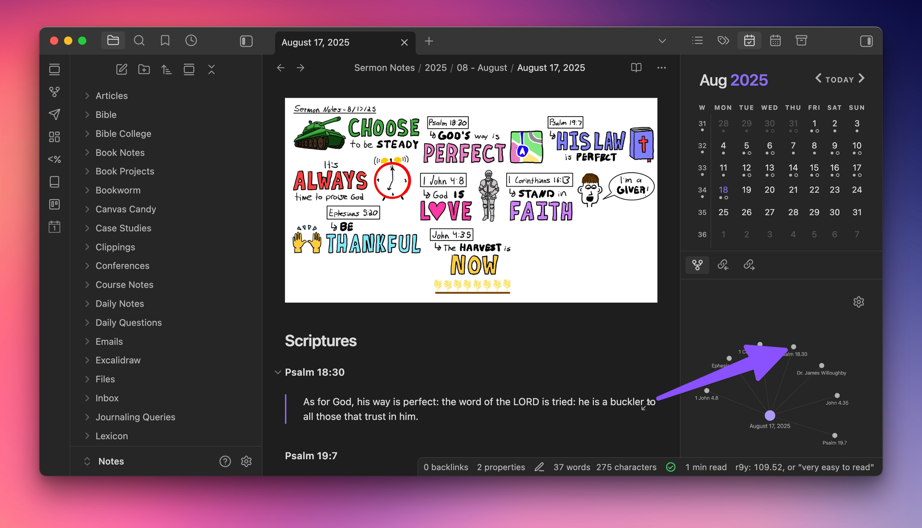Open graph view from left ribbon
The width and height of the screenshot is (922, 528).
[54, 92]
